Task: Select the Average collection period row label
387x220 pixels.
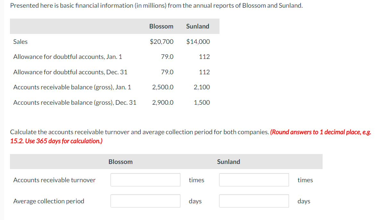Action: point(48,201)
